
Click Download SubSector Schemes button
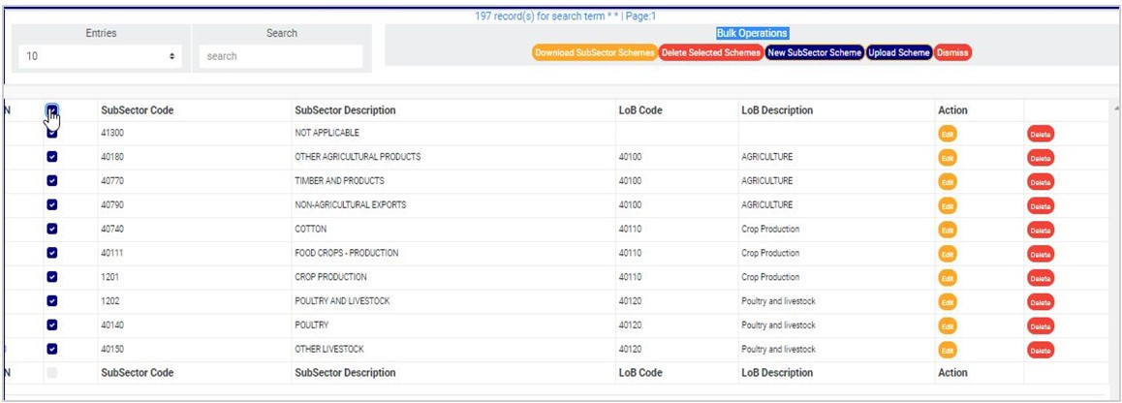click(594, 52)
